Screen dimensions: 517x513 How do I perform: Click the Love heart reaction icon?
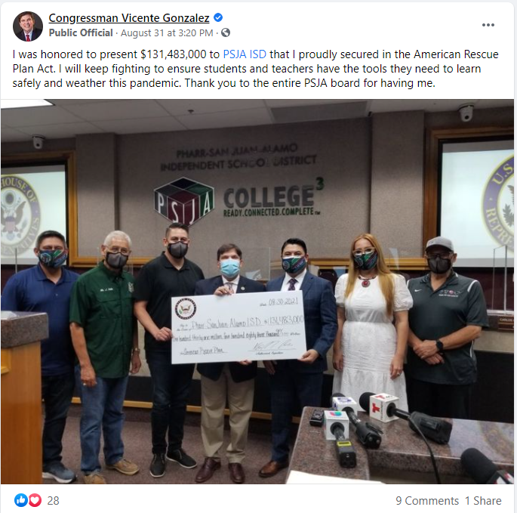click(35, 500)
